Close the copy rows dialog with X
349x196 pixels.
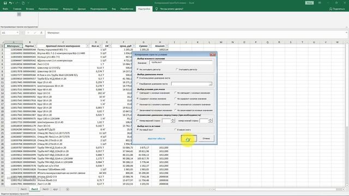point(213,54)
